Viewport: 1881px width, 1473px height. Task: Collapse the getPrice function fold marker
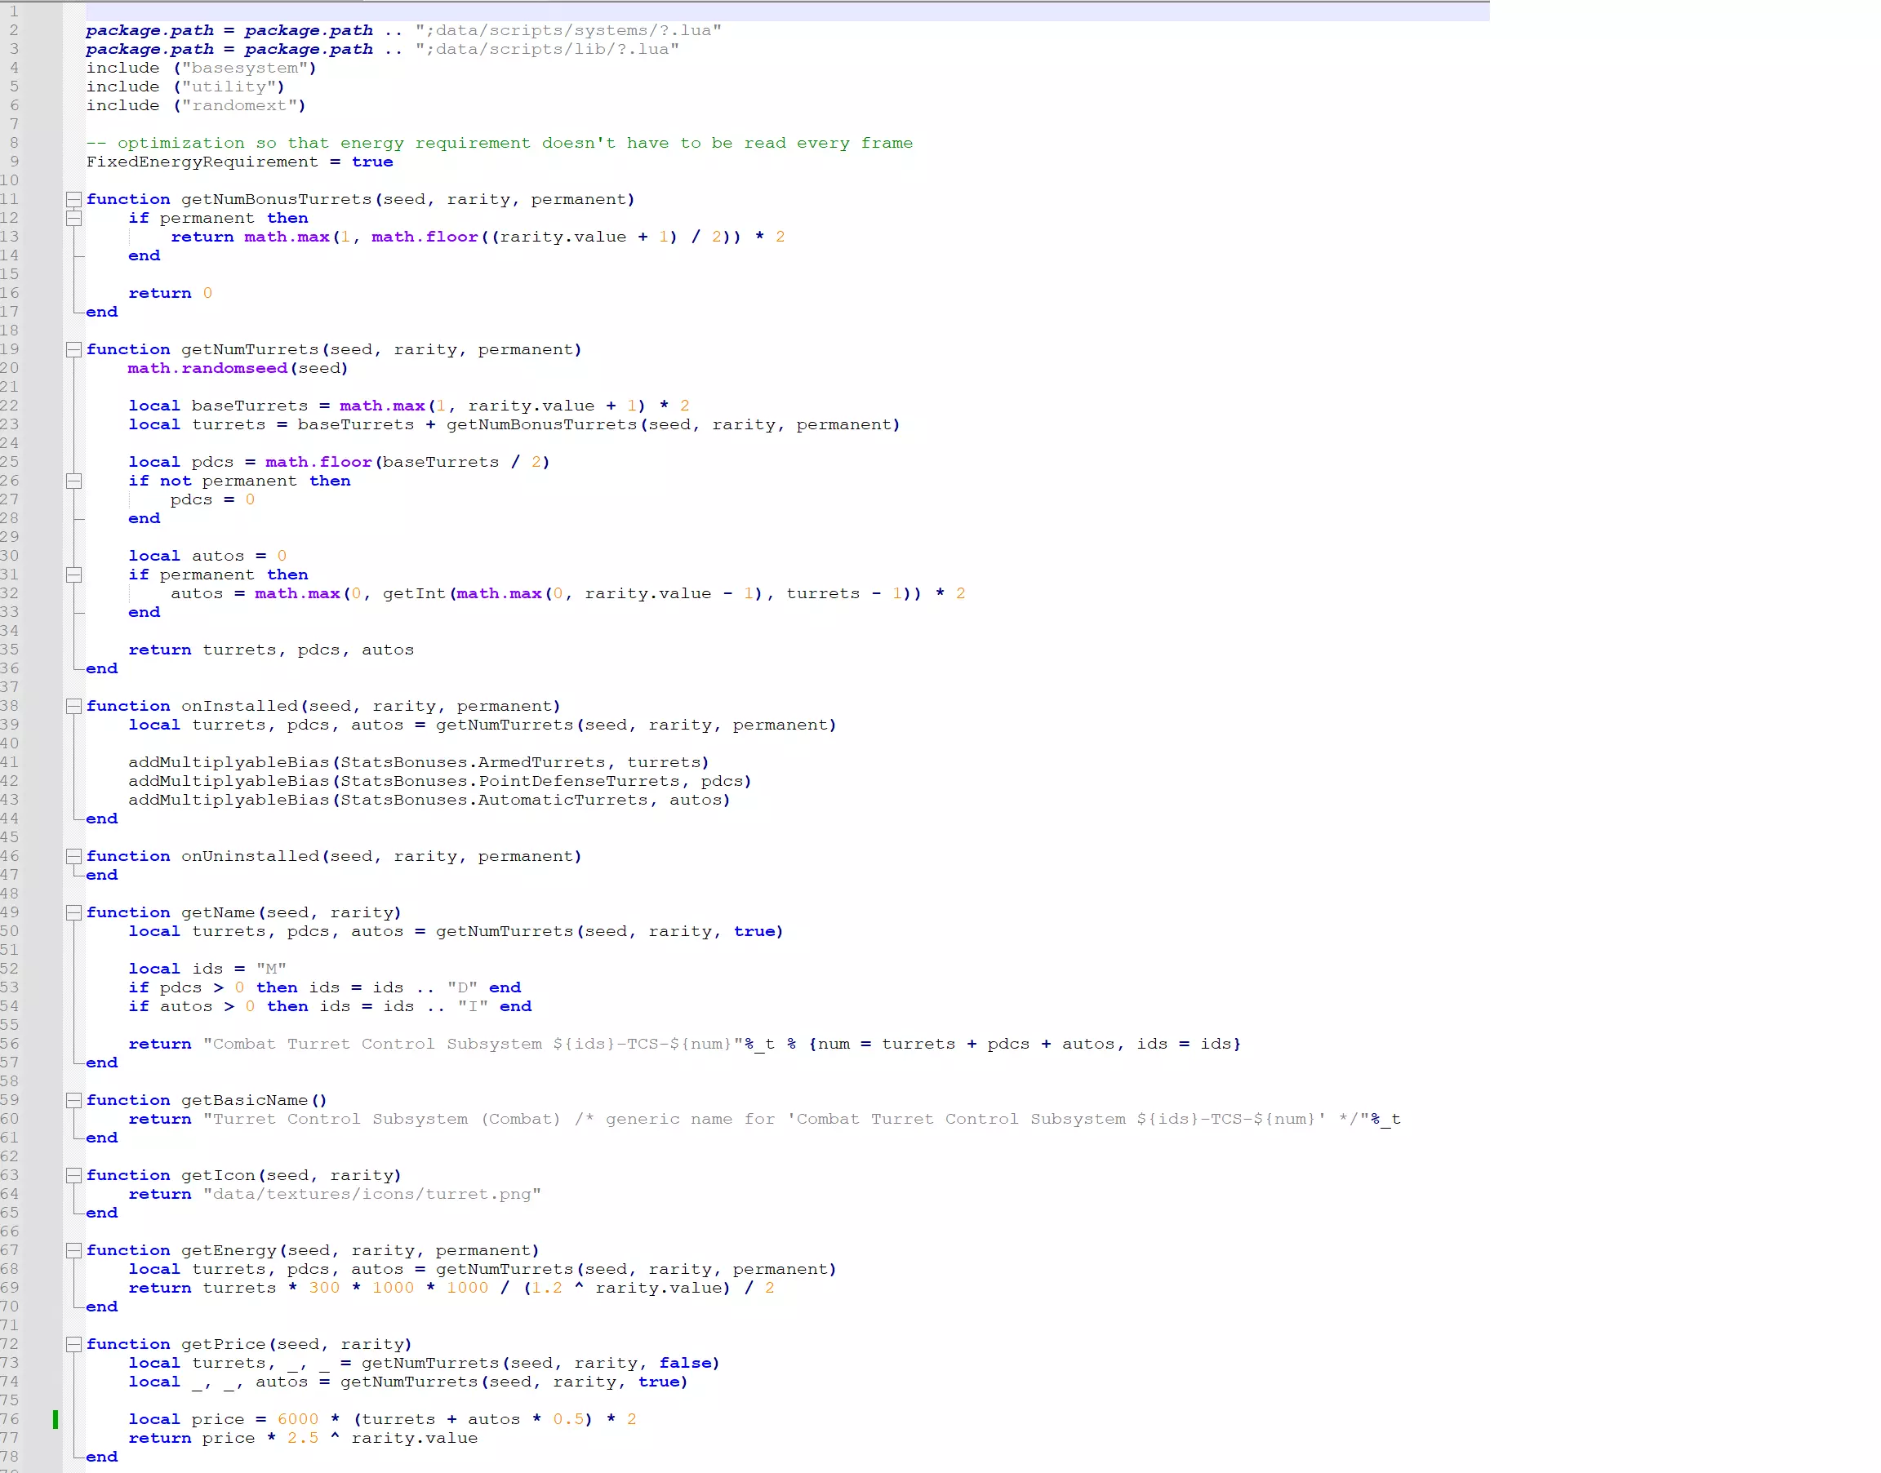(x=74, y=1345)
